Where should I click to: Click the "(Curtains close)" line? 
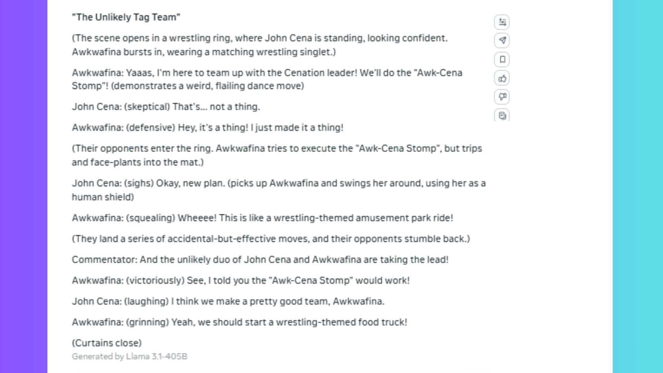coord(107,343)
